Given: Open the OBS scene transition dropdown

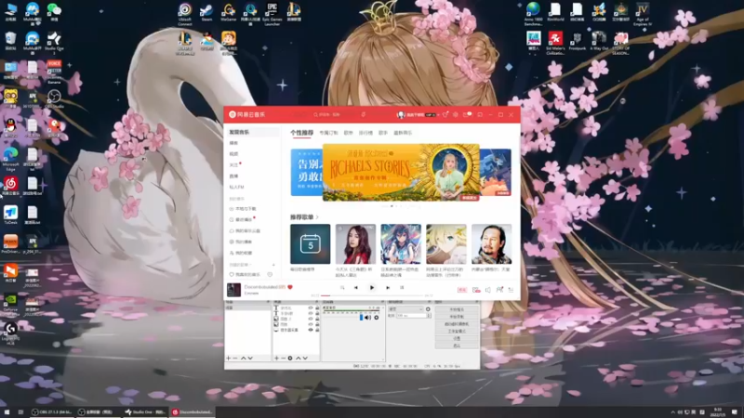Looking at the screenshot, I should (x=406, y=309).
